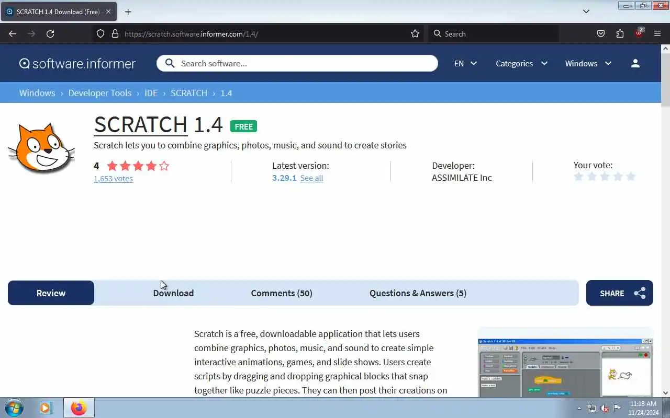This screenshot has height=418, width=670.
Task: Click the green FREE badge
Action: click(x=243, y=126)
